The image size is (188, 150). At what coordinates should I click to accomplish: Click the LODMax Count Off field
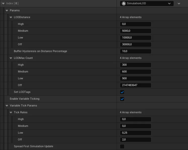coord(136,85)
